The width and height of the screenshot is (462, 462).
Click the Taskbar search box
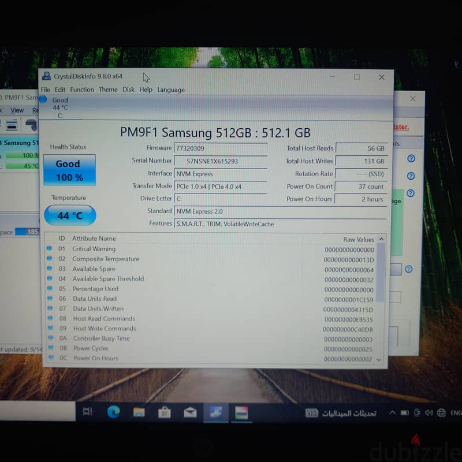[38, 411]
